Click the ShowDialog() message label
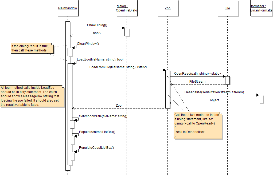The height and width of the screenshot is (177, 273). pos(97,25)
